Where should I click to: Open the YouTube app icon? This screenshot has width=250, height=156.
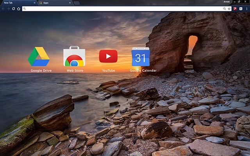point(108,56)
